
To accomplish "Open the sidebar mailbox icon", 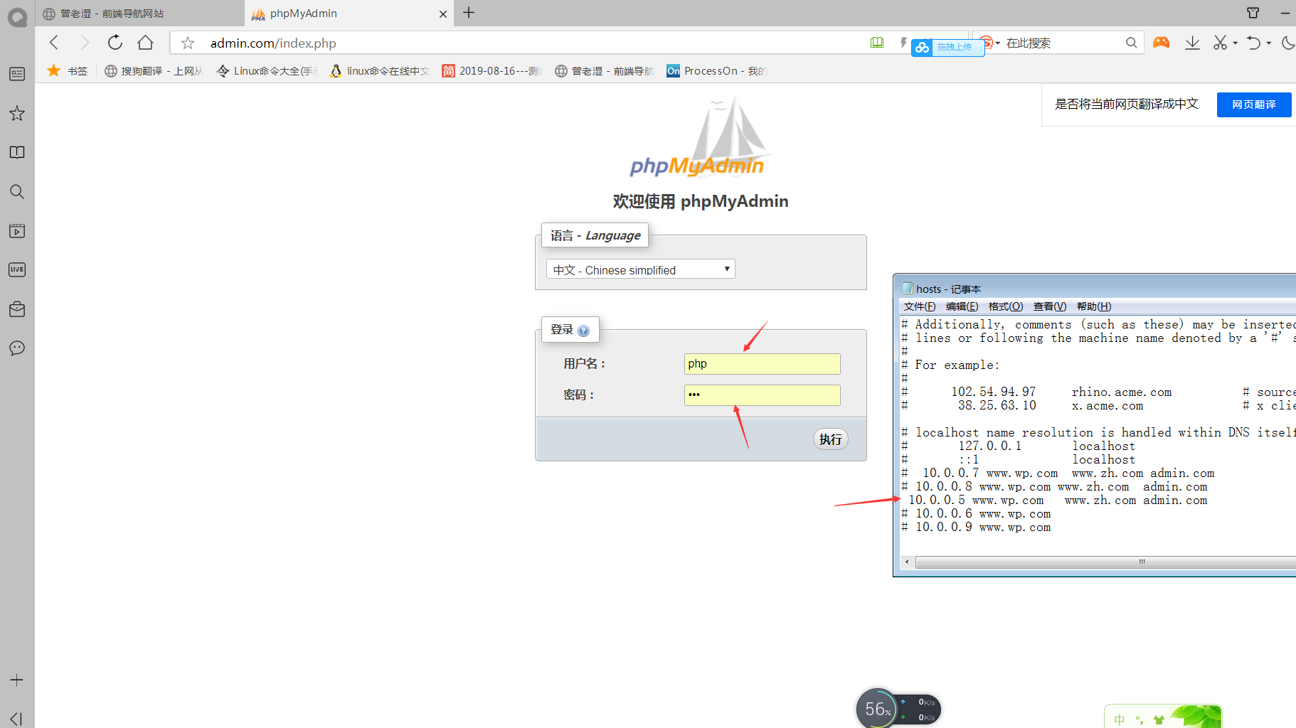I will click(17, 309).
